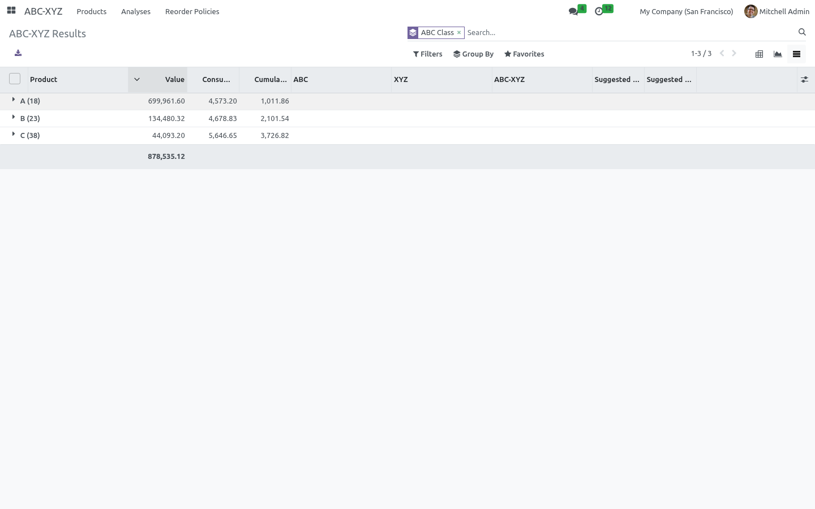
Task: Open the Favorites dropdown
Action: coord(524,54)
